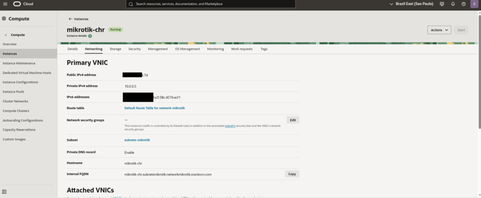
Task: Open the hamburger navigation menu
Action: point(5,4)
